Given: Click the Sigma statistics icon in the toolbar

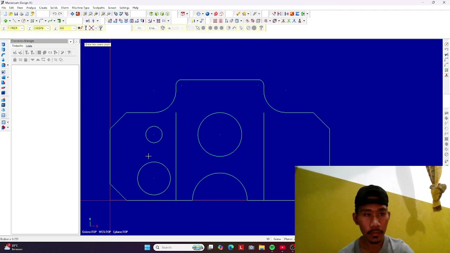Looking at the screenshot, I should tap(297, 14).
